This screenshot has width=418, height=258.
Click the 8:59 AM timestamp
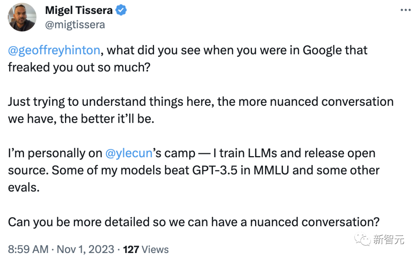[28, 249]
